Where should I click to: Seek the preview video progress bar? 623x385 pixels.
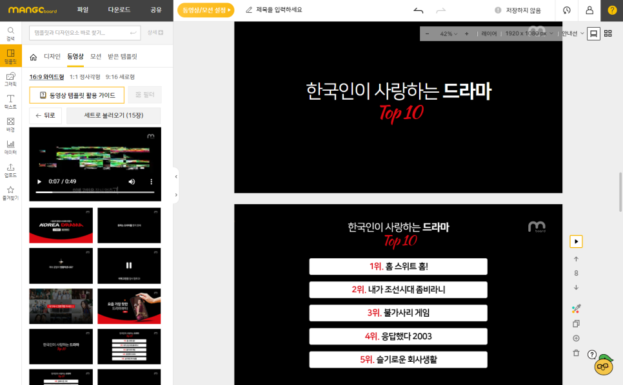pyautogui.click(x=95, y=192)
